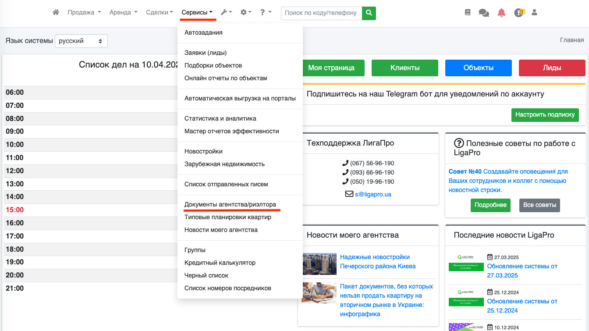Viewport: 589px width, 331px height.
Task: Expand the Аренда dropdown menu
Action: [x=123, y=13]
